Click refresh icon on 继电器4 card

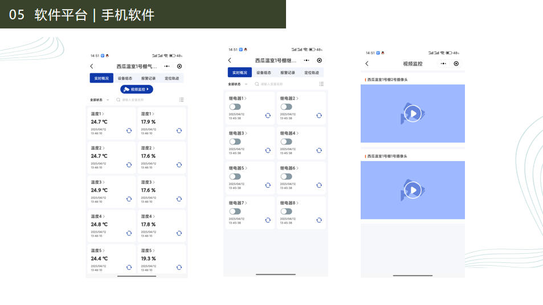(319, 150)
